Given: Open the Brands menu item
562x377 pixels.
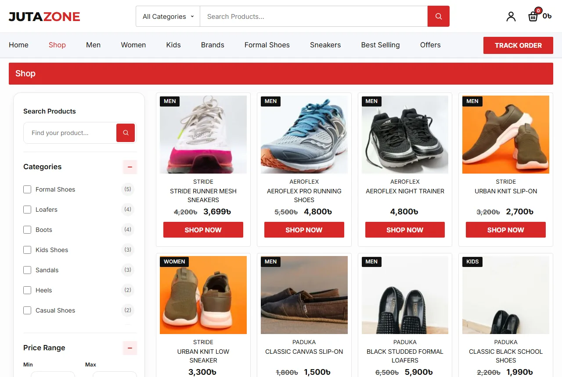Looking at the screenshot, I should click(x=213, y=45).
